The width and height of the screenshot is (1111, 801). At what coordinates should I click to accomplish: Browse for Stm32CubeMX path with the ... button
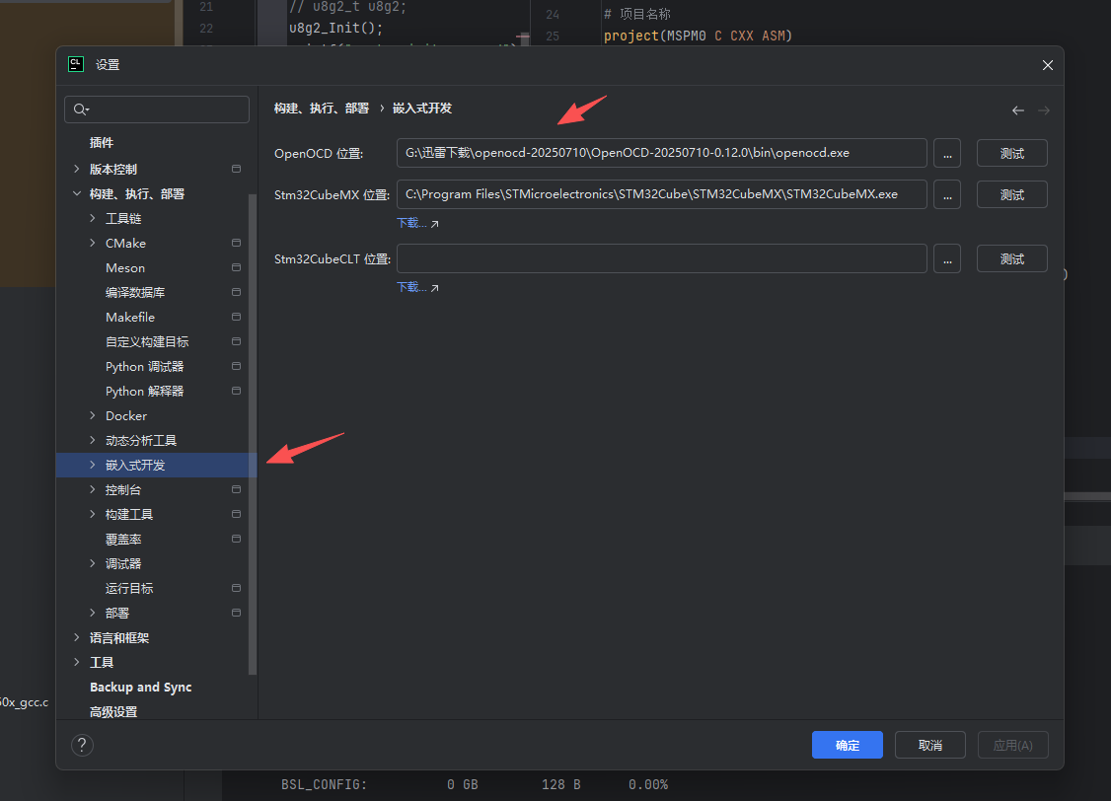947,194
